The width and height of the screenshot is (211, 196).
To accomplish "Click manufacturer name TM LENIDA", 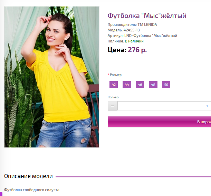I will click(147, 24).
